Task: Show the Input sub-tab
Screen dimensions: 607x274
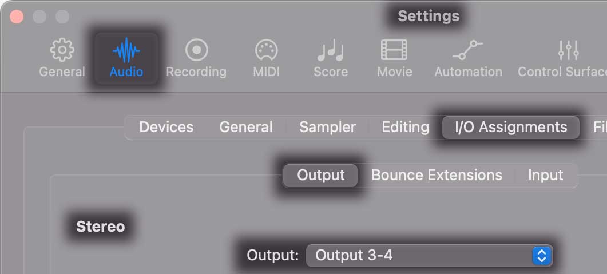Action: coord(545,175)
